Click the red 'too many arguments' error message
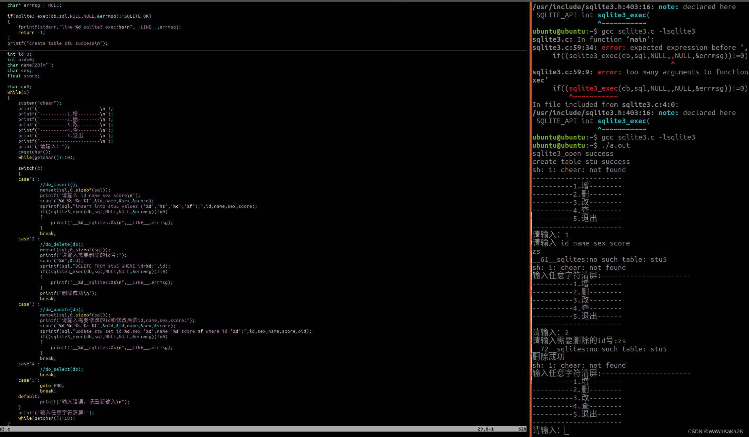Image resolution: width=749 pixels, height=437 pixels. point(662,72)
